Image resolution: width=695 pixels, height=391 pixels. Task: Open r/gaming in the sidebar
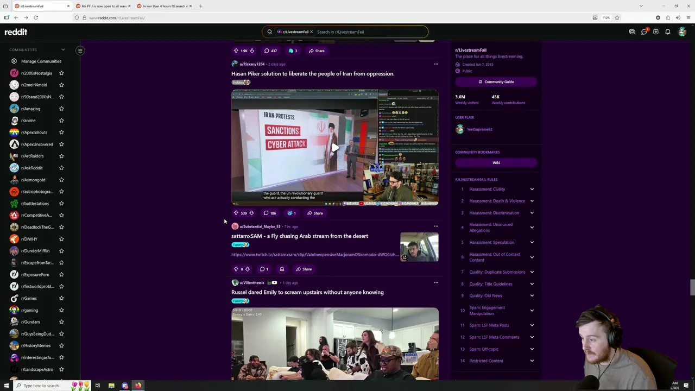[29, 310]
